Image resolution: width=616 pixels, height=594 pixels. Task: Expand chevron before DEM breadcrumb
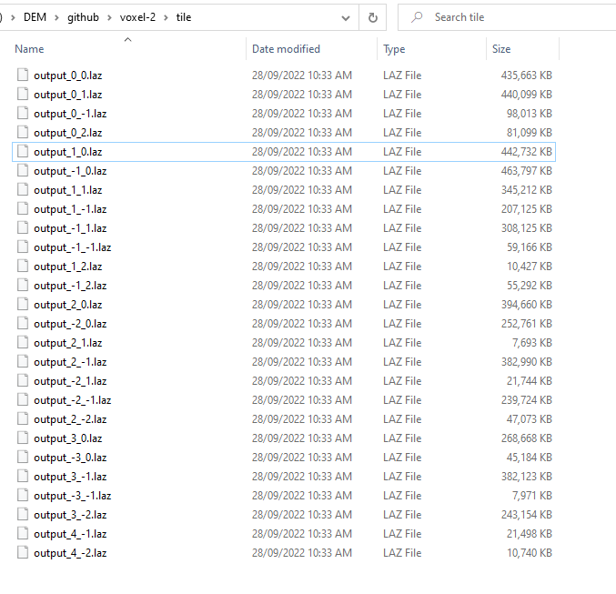click(13, 17)
